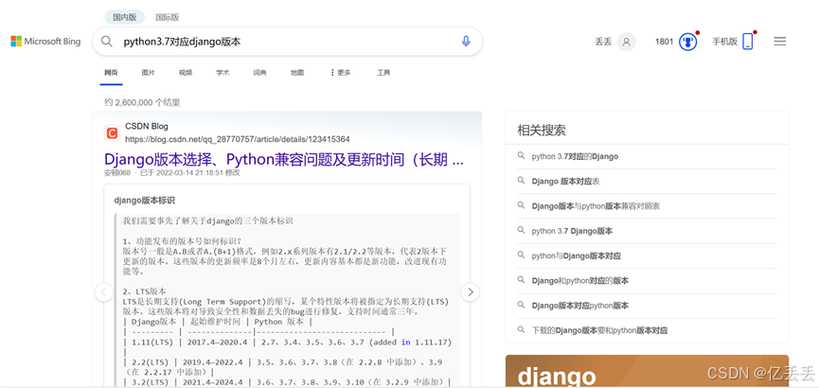Click related search 'Django版本与python版本兼容对照表'
This screenshot has height=388, width=819.
click(596, 205)
